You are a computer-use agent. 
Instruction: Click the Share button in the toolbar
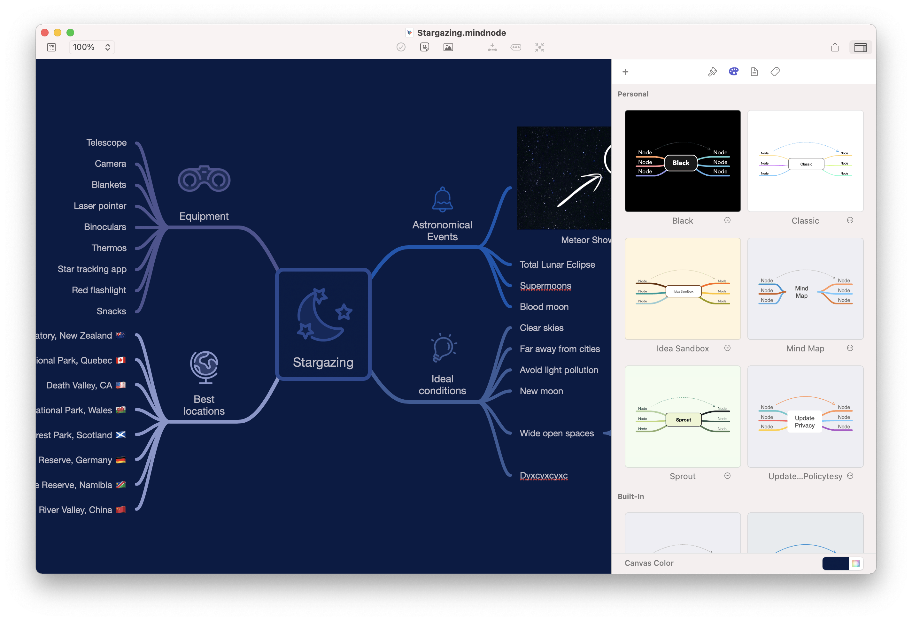(834, 47)
